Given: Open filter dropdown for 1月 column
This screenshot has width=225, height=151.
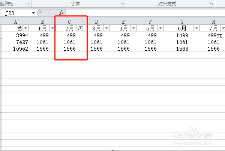Looking at the screenshot, I should (52, 28).
